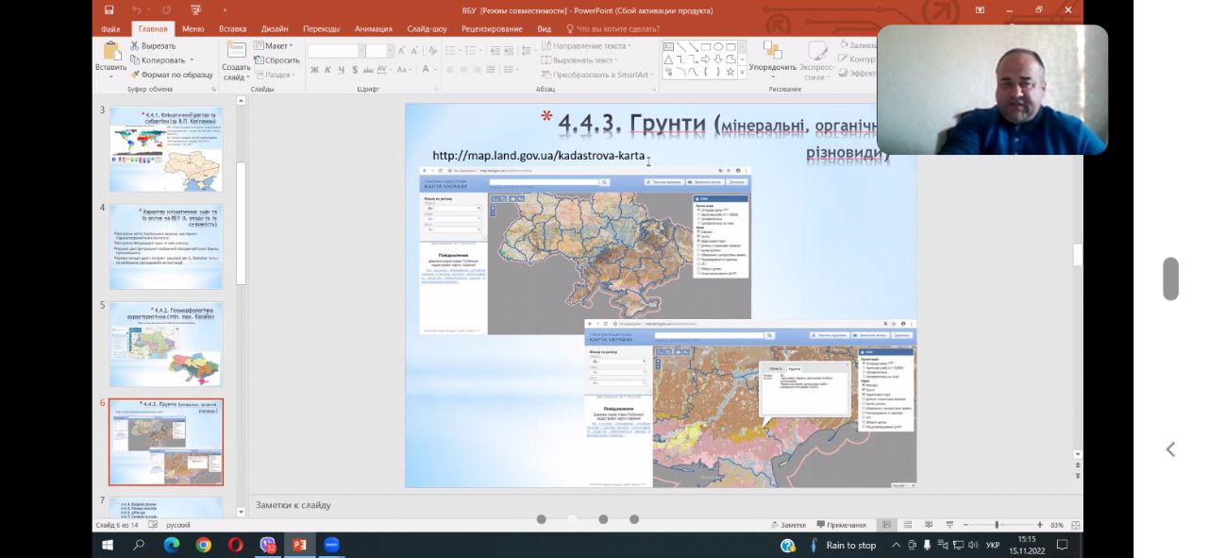Click the Create Slide (Создать слайд) icon
1208x558 pixels.
pyautogui.click(x=236, y=52)
